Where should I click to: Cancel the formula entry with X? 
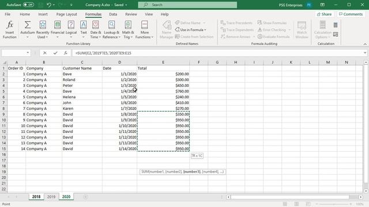coord(45,53)
